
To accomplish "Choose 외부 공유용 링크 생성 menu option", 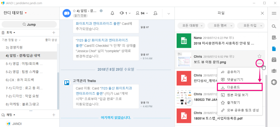I will (x=239, y=110).
